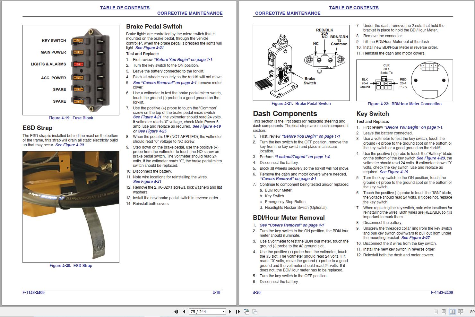Follow the first "See Figure 4-21" link under Brake Pedal Switch

pos(149,48)
